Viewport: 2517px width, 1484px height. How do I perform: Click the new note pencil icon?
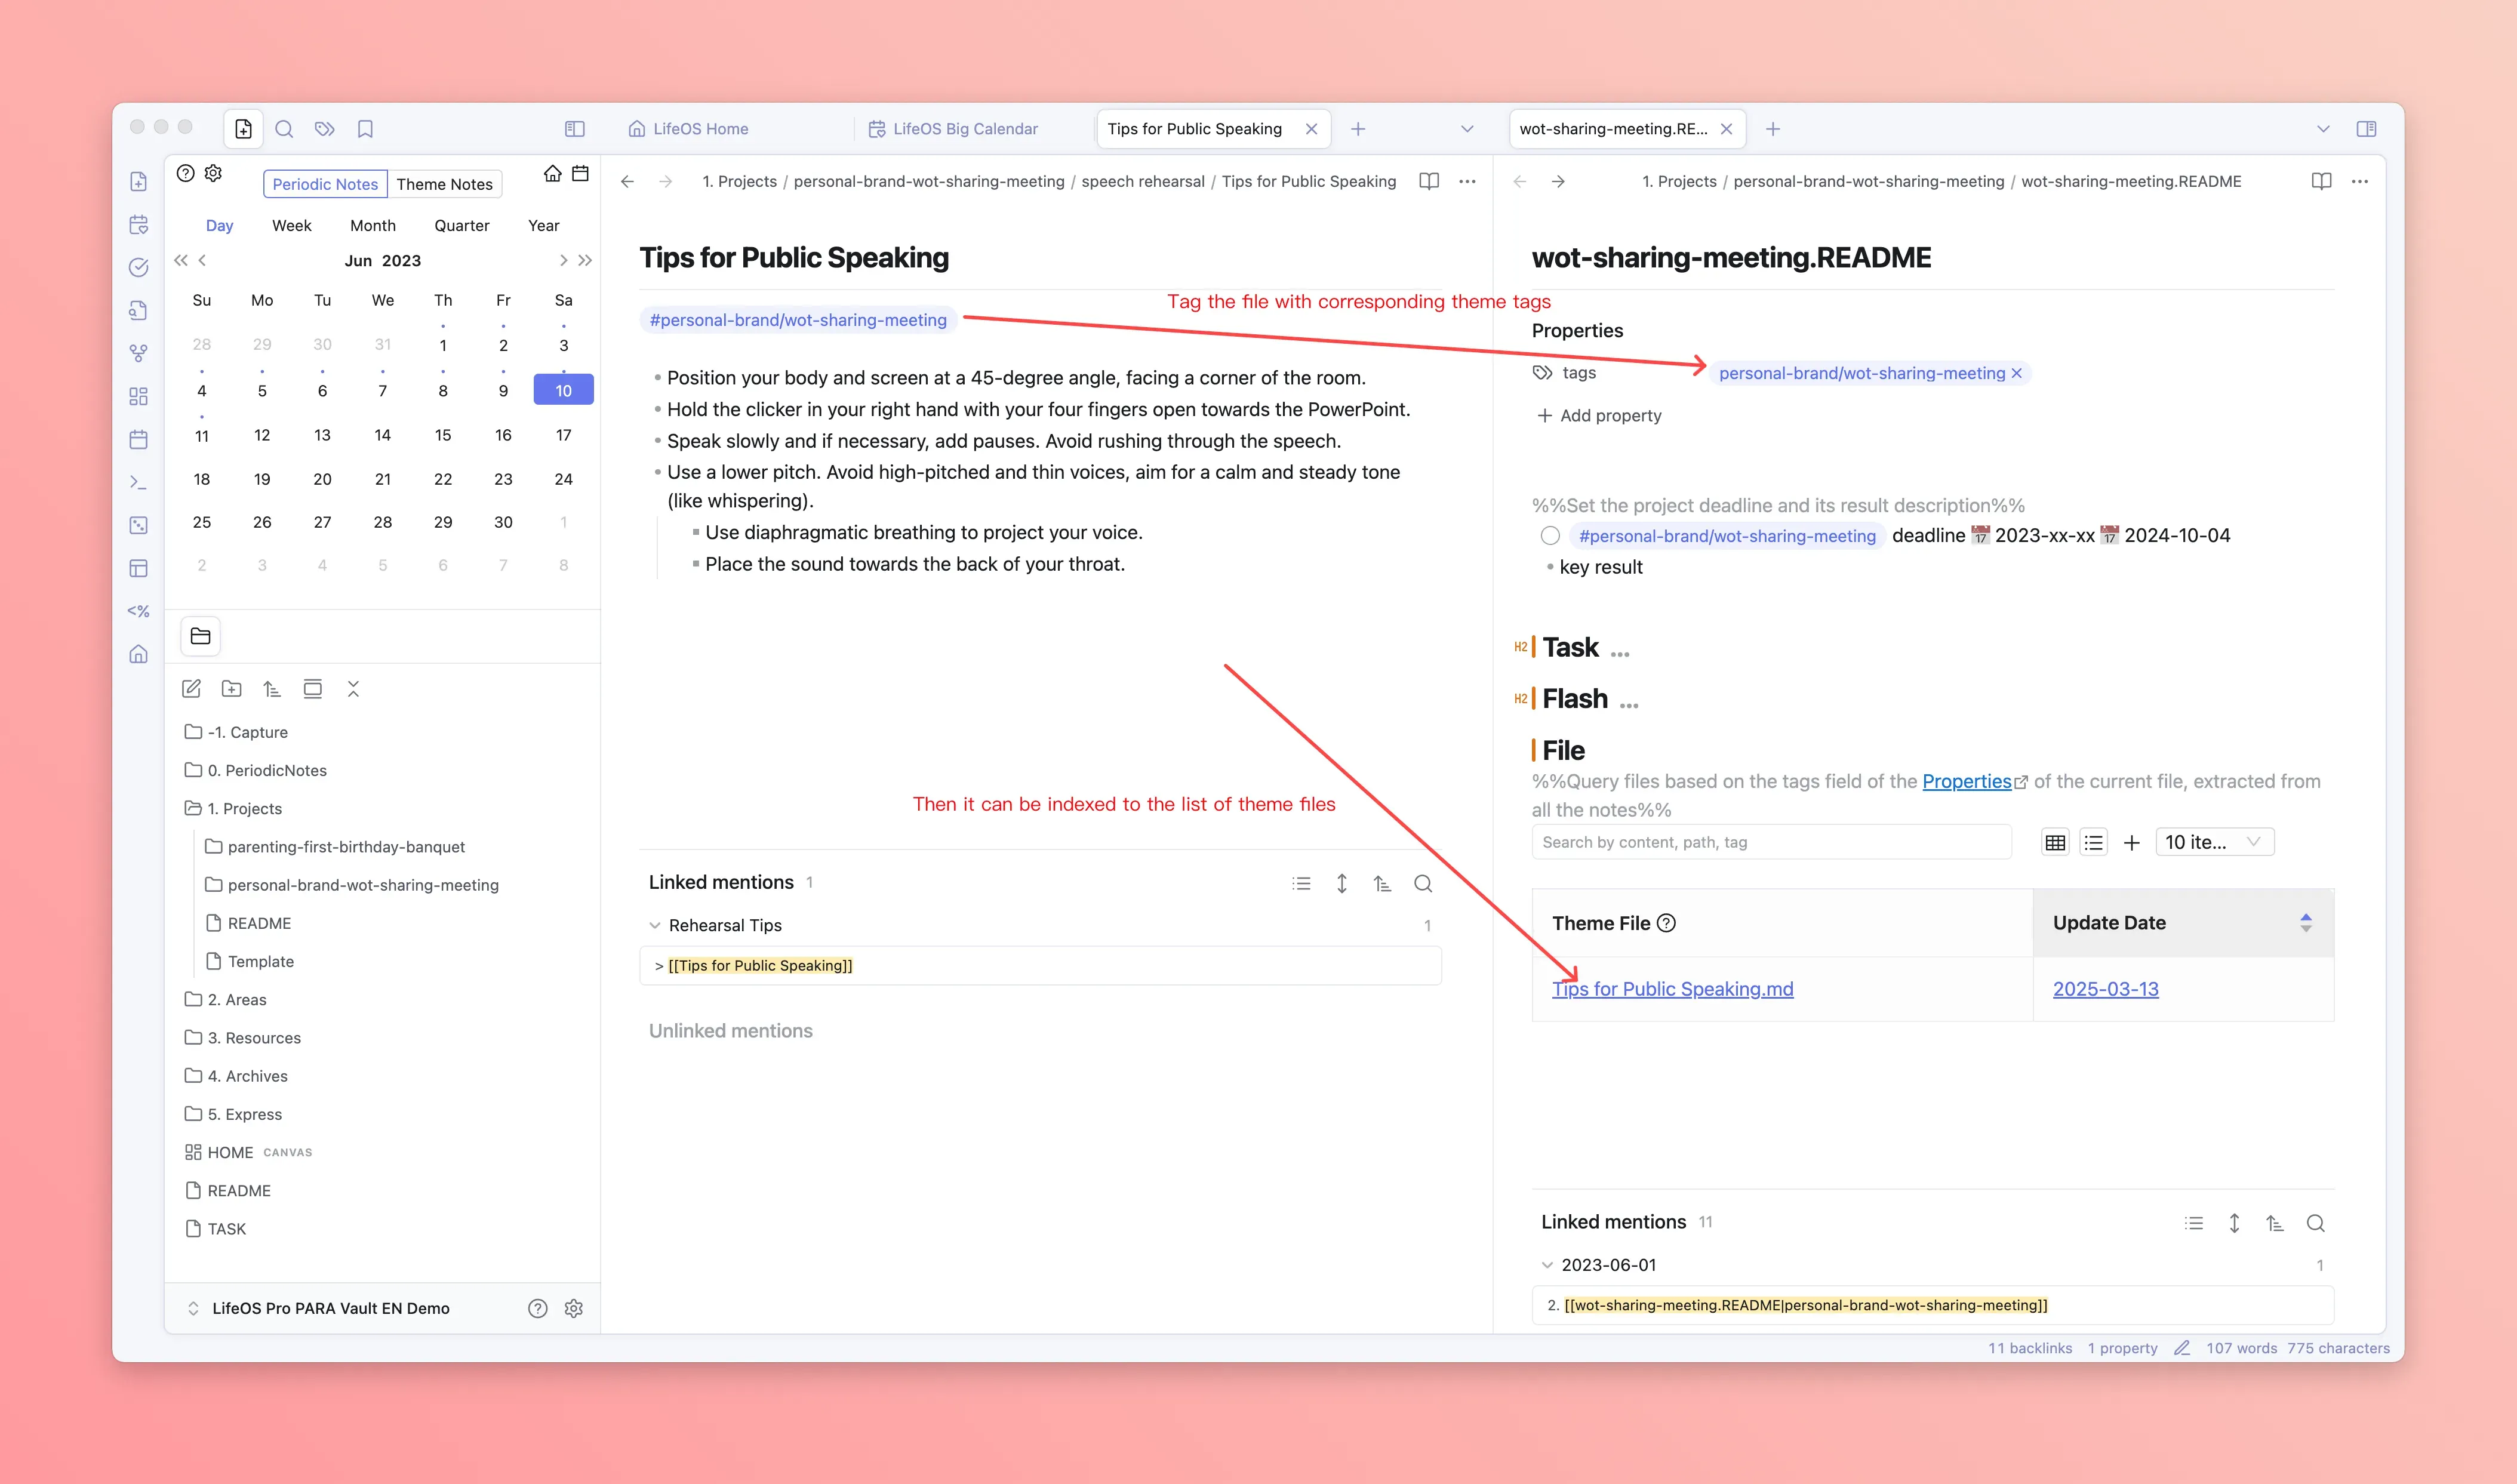pos(191,689)
